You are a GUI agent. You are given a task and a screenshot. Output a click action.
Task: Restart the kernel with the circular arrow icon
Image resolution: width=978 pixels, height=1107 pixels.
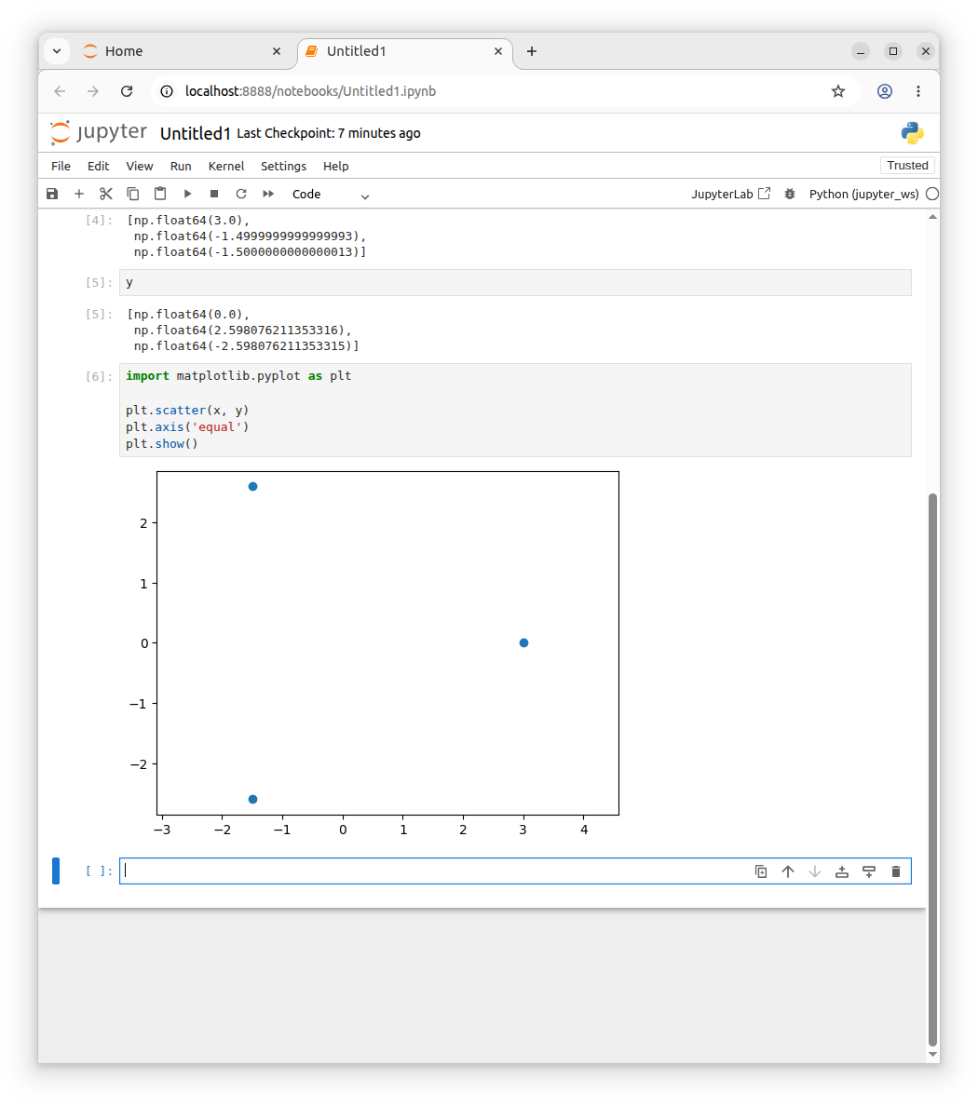point(241,194)
